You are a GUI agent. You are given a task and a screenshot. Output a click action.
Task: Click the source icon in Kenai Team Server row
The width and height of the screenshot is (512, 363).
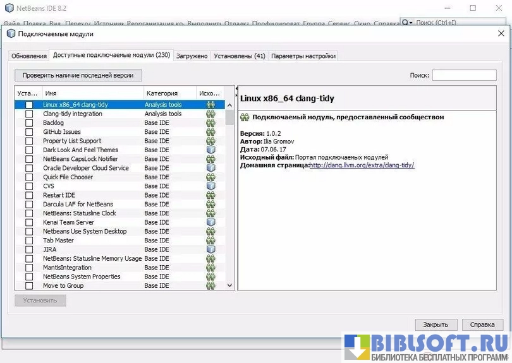coord(210,222)
